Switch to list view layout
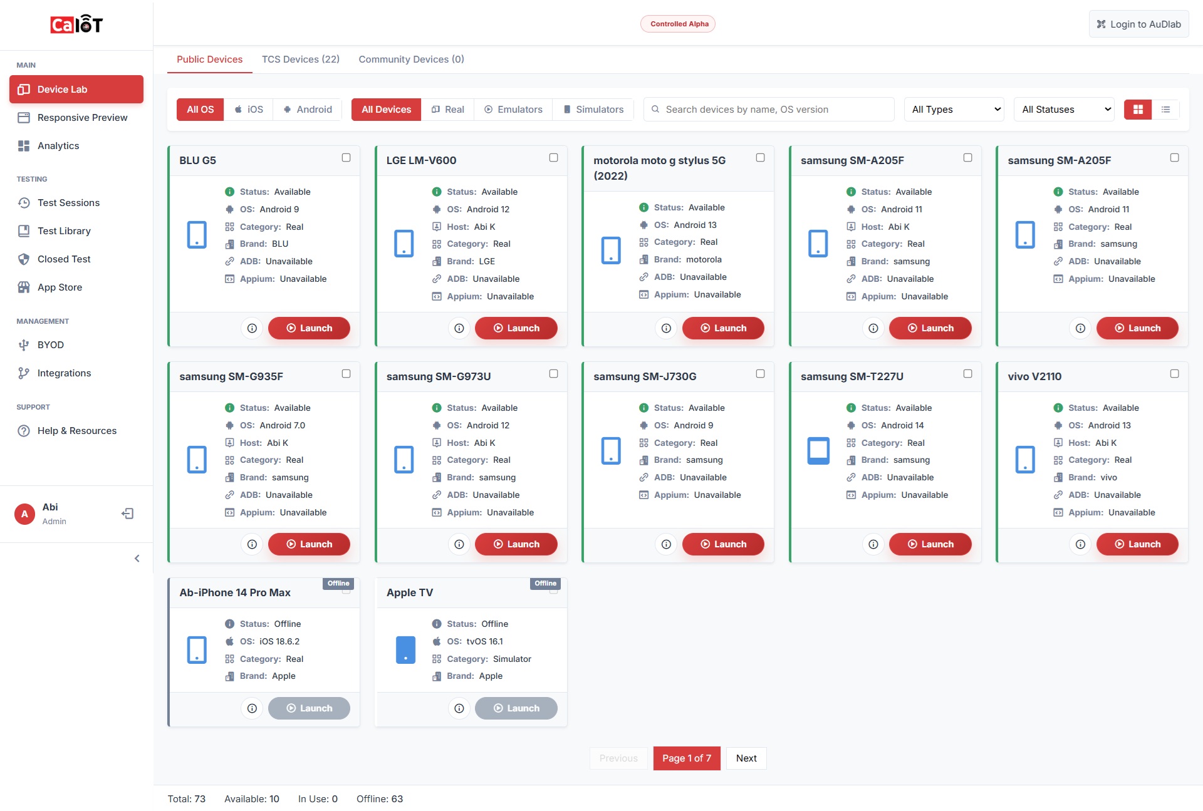 [x=1165, y=110]
